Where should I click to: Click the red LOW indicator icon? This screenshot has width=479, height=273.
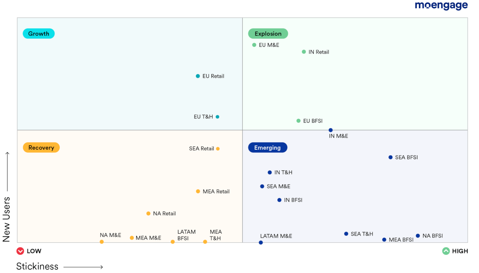20,251
